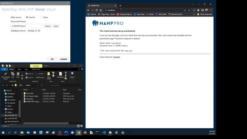Image resolution: width=247 pixels, height=139 pixels.
Task: Open the Outlook bookmark
Action: coord(92,14)
